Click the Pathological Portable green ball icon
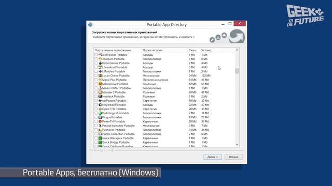Image resolution: width=332 pixels, height=186 pixels. pyautogui.click(x=100, y=113)
